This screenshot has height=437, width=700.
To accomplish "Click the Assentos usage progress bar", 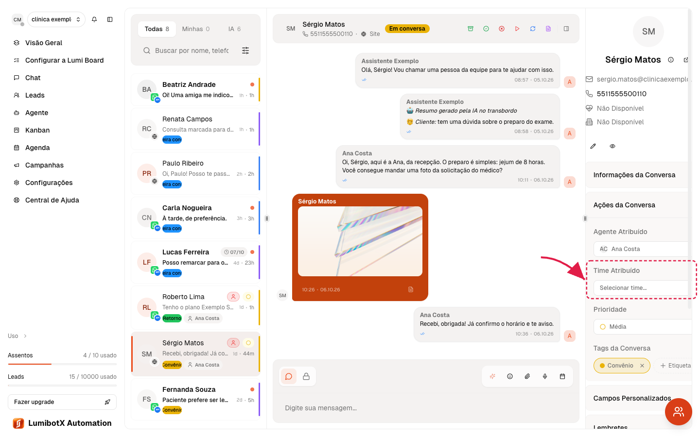I will point(62,364).
